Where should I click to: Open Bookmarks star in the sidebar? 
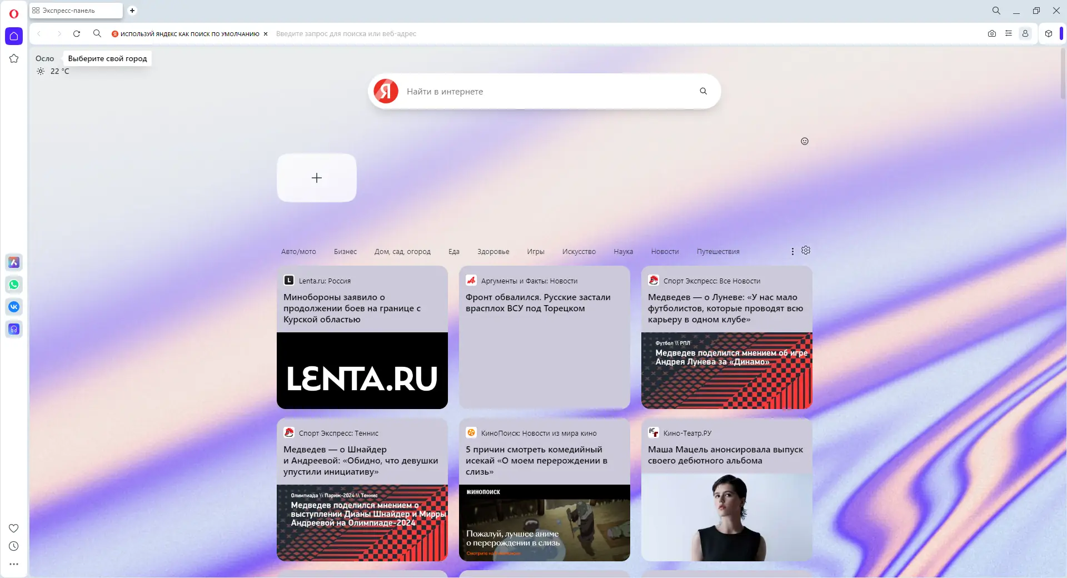click(x=14, y=58)
